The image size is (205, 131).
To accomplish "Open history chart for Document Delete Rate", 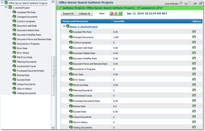I will tap(194, 53).
